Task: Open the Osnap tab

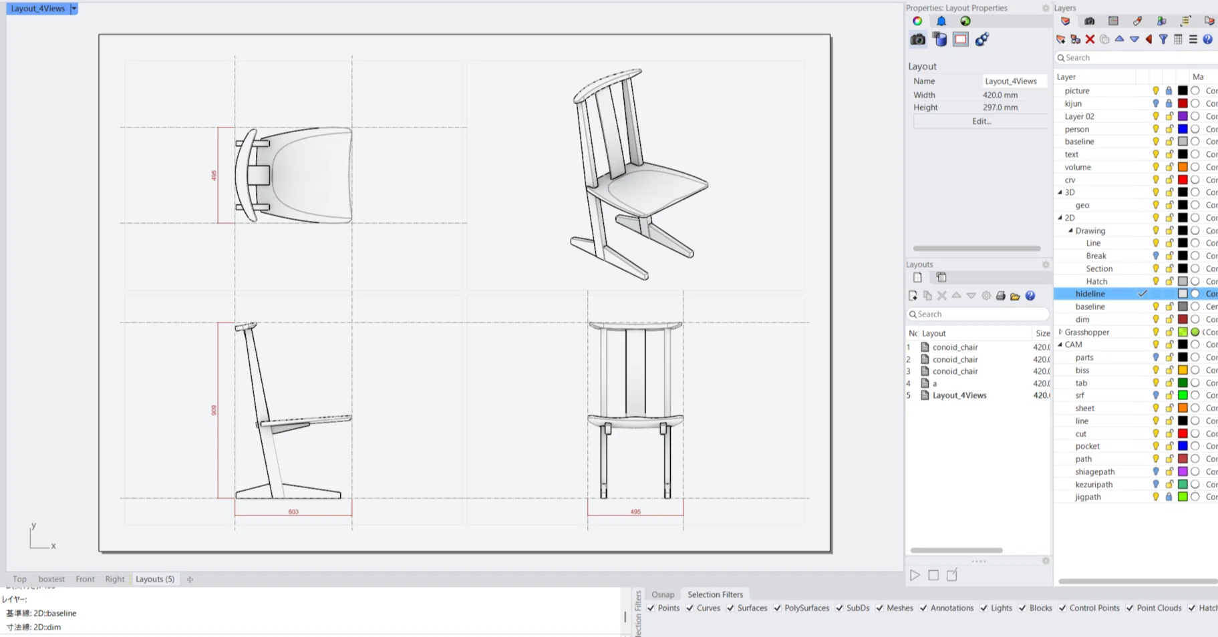Action: pyautogui.click(x=663, y=594)
